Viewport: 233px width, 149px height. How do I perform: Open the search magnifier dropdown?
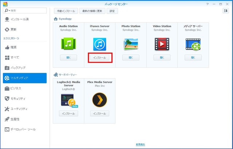coord(7,11)
